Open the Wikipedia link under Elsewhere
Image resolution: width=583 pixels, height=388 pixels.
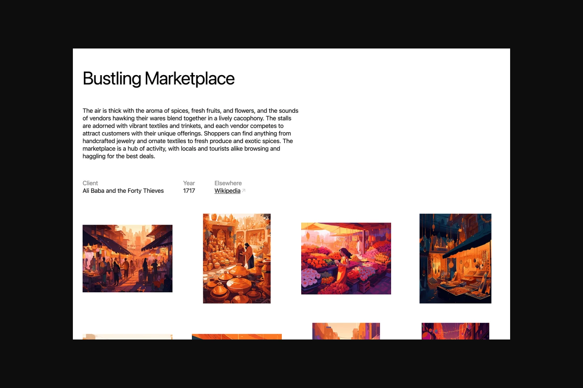tap(227, 191)
